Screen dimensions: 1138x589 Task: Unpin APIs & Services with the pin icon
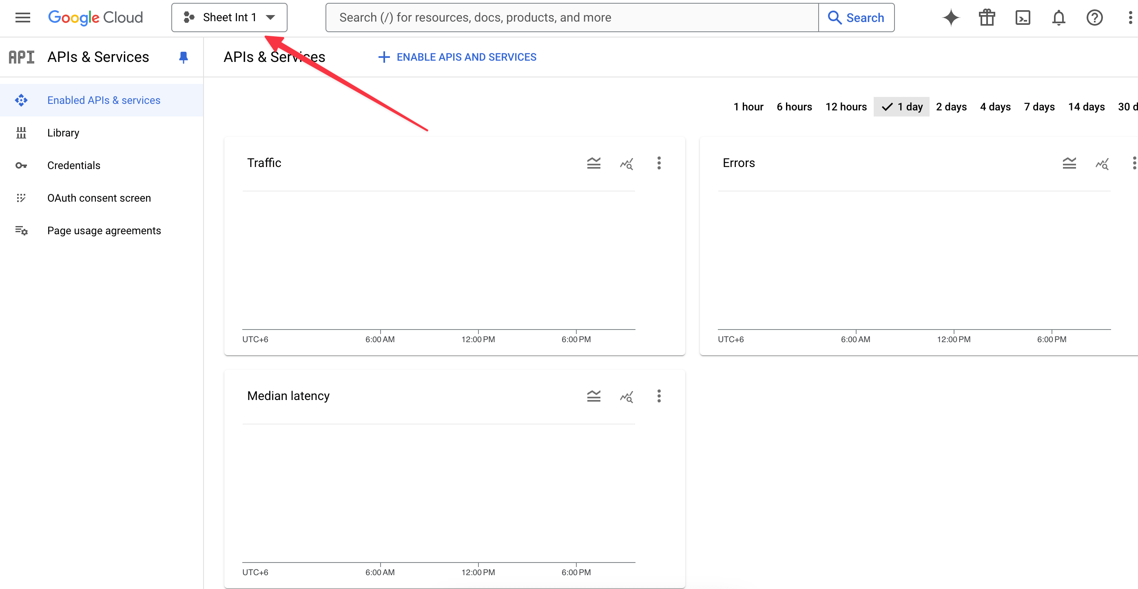pyautogui.click(x=183, y=57)
